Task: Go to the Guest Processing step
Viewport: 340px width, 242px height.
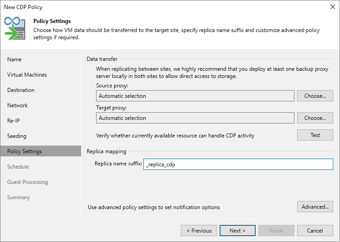Action: coord(28,182)
